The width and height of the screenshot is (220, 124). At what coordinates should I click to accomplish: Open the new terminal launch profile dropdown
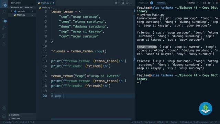201,3
